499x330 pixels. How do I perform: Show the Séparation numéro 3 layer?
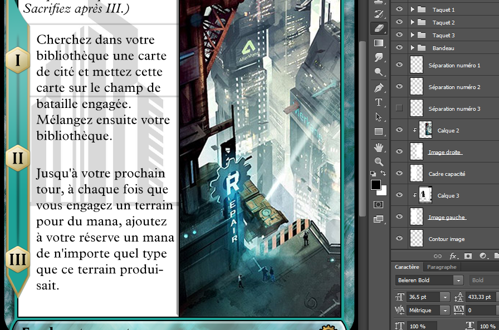(x=399, y=108)
